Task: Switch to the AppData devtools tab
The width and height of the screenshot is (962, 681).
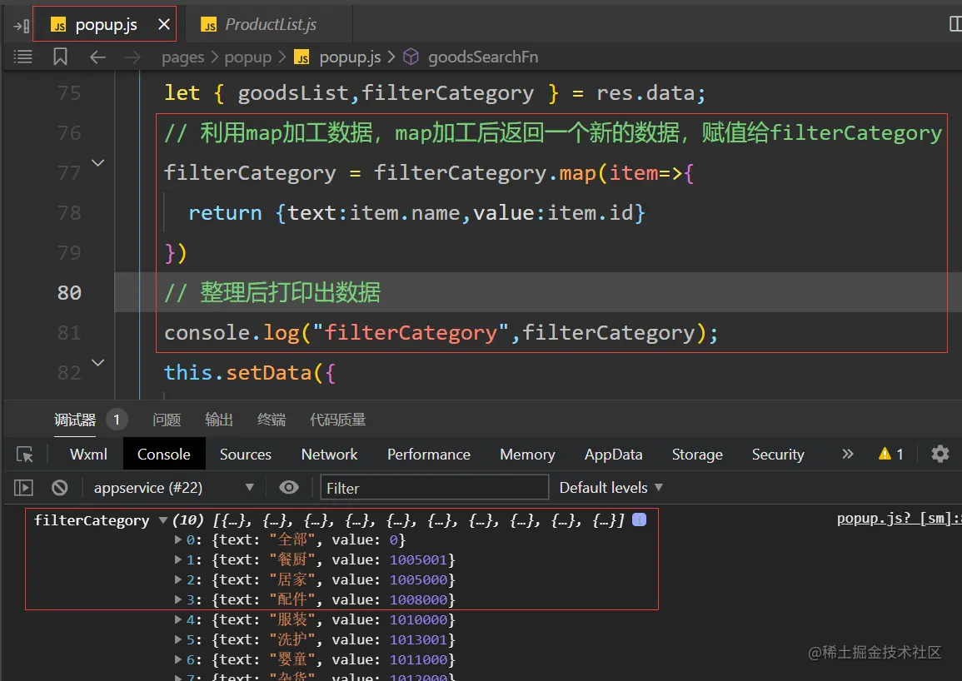Action: pos(614,455)
